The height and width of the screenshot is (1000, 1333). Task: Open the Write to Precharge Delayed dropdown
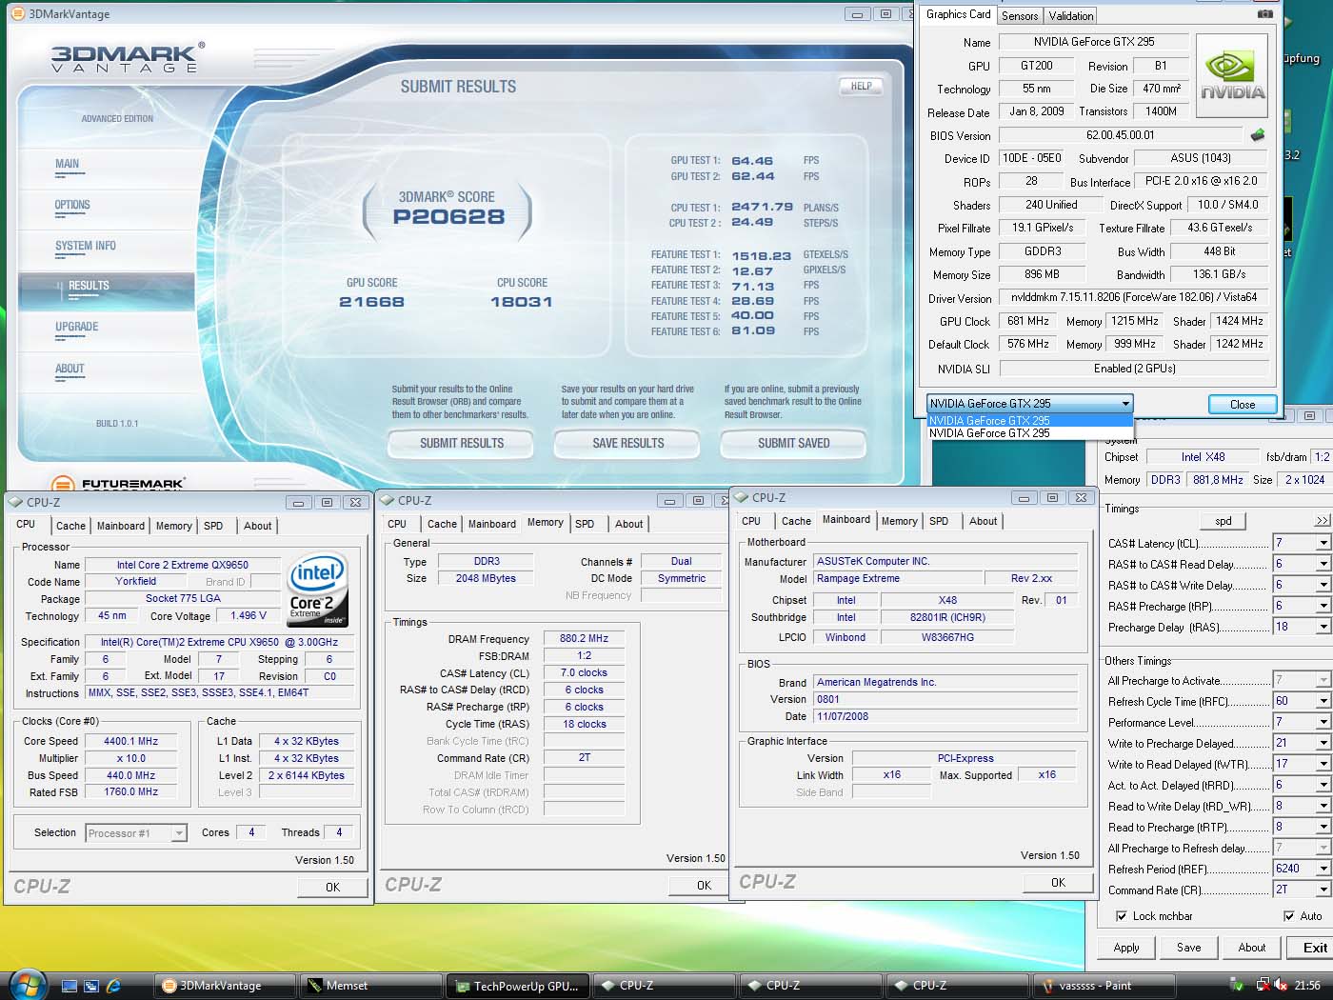(x=1323, y=743)
